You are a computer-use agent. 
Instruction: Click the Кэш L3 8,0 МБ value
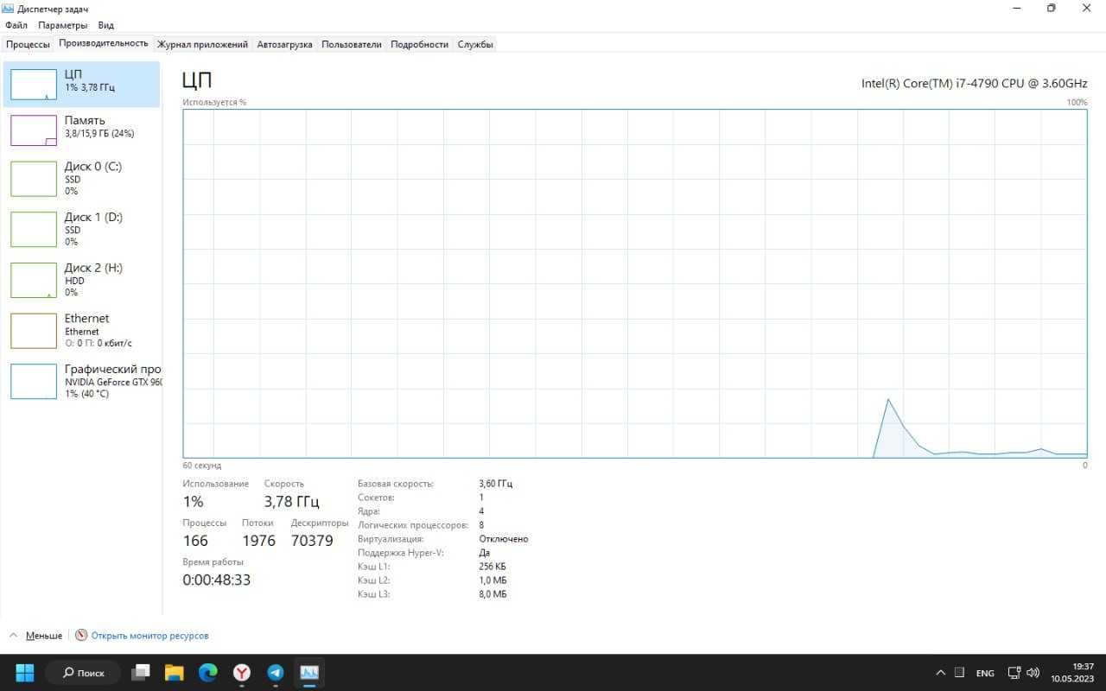[x=493, y=594]
